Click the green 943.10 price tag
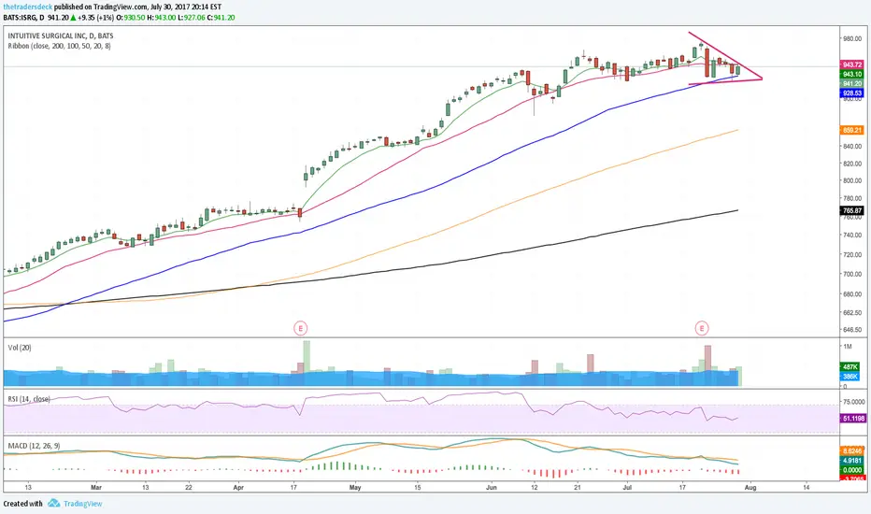Image resolution: width=871 pixels, height=514 pixels. pos(852,75)
